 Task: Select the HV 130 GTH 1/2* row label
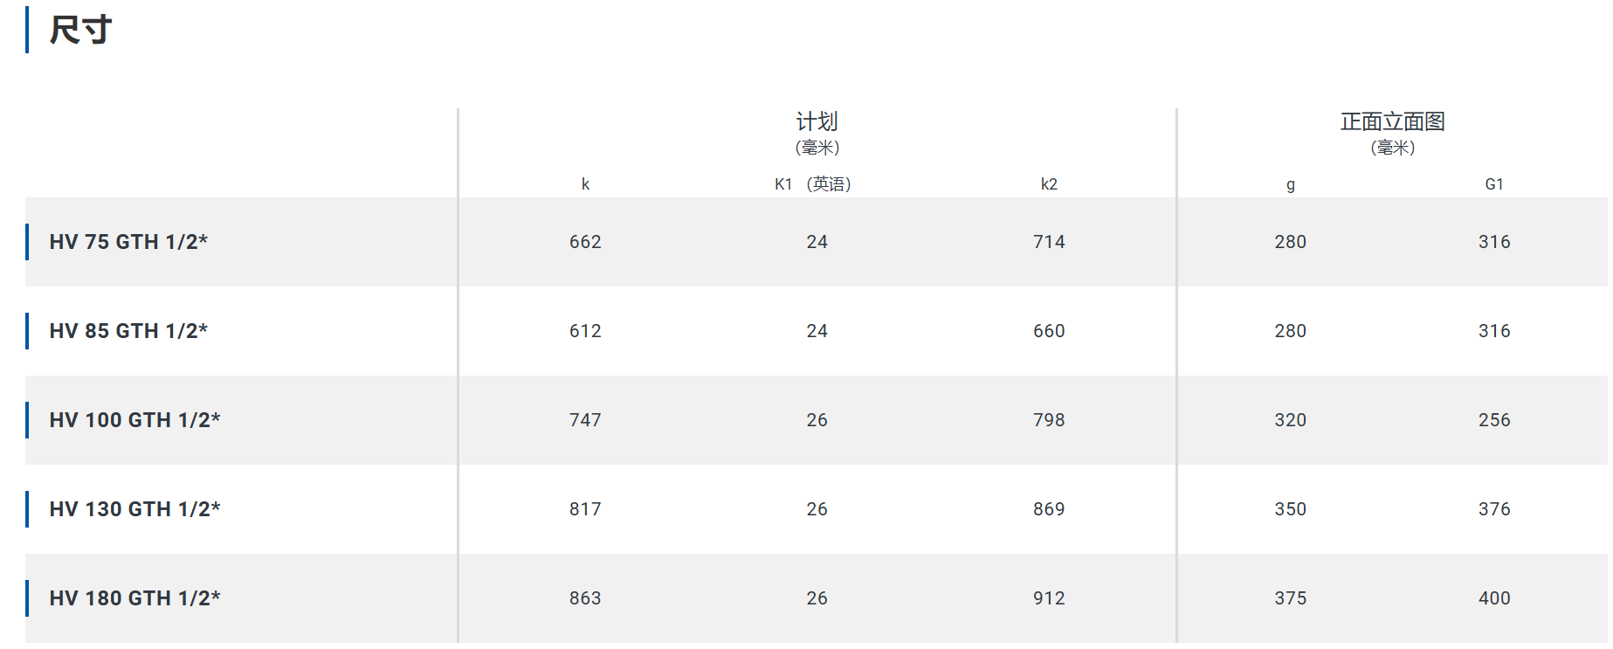coord(134,509)
